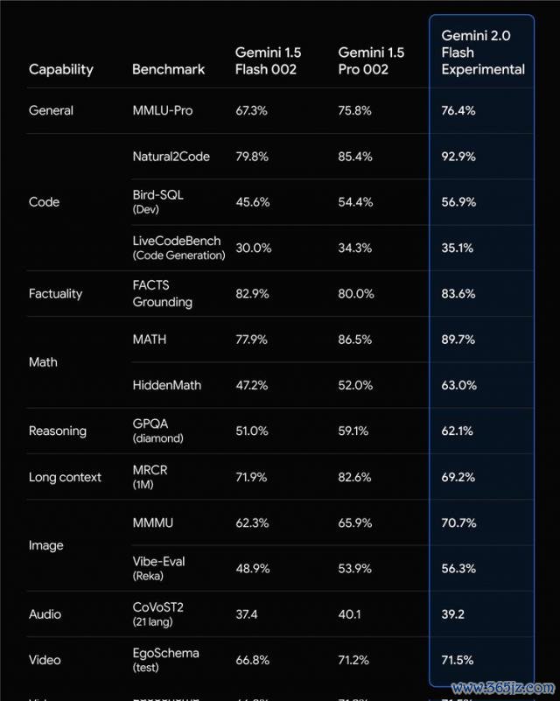Screen dimensions: 560x701
Task: Select the Bird-SQL (Dev) benchmark
Action: pyautogui.click(x=157, y=201)
